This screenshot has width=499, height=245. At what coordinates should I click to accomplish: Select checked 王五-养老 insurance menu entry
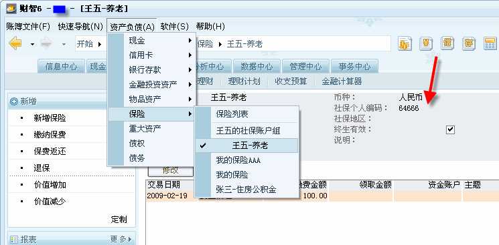[x=246, y=146]
